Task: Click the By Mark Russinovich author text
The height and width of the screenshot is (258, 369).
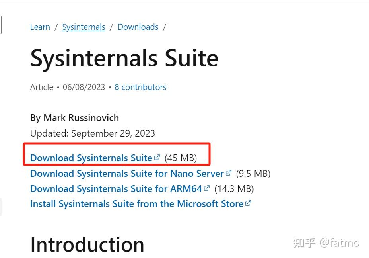Action: (x=74, y=118)
